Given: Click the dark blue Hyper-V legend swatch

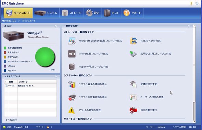Looking at the screenshot, I should coord(5,70).
